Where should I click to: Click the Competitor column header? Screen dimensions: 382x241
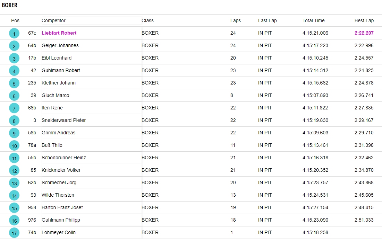[53, 20]
